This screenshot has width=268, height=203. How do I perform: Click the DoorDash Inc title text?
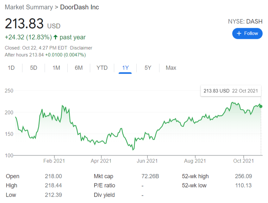[x=79, y=7]
